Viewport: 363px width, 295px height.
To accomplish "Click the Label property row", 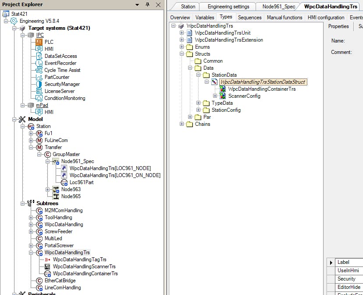I will 349,262.
